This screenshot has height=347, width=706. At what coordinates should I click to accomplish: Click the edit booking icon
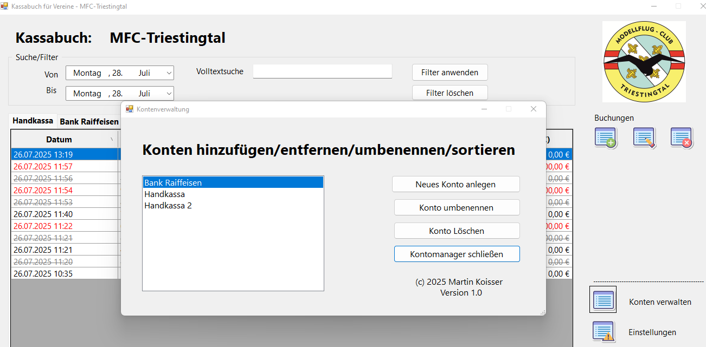point(644,138)
